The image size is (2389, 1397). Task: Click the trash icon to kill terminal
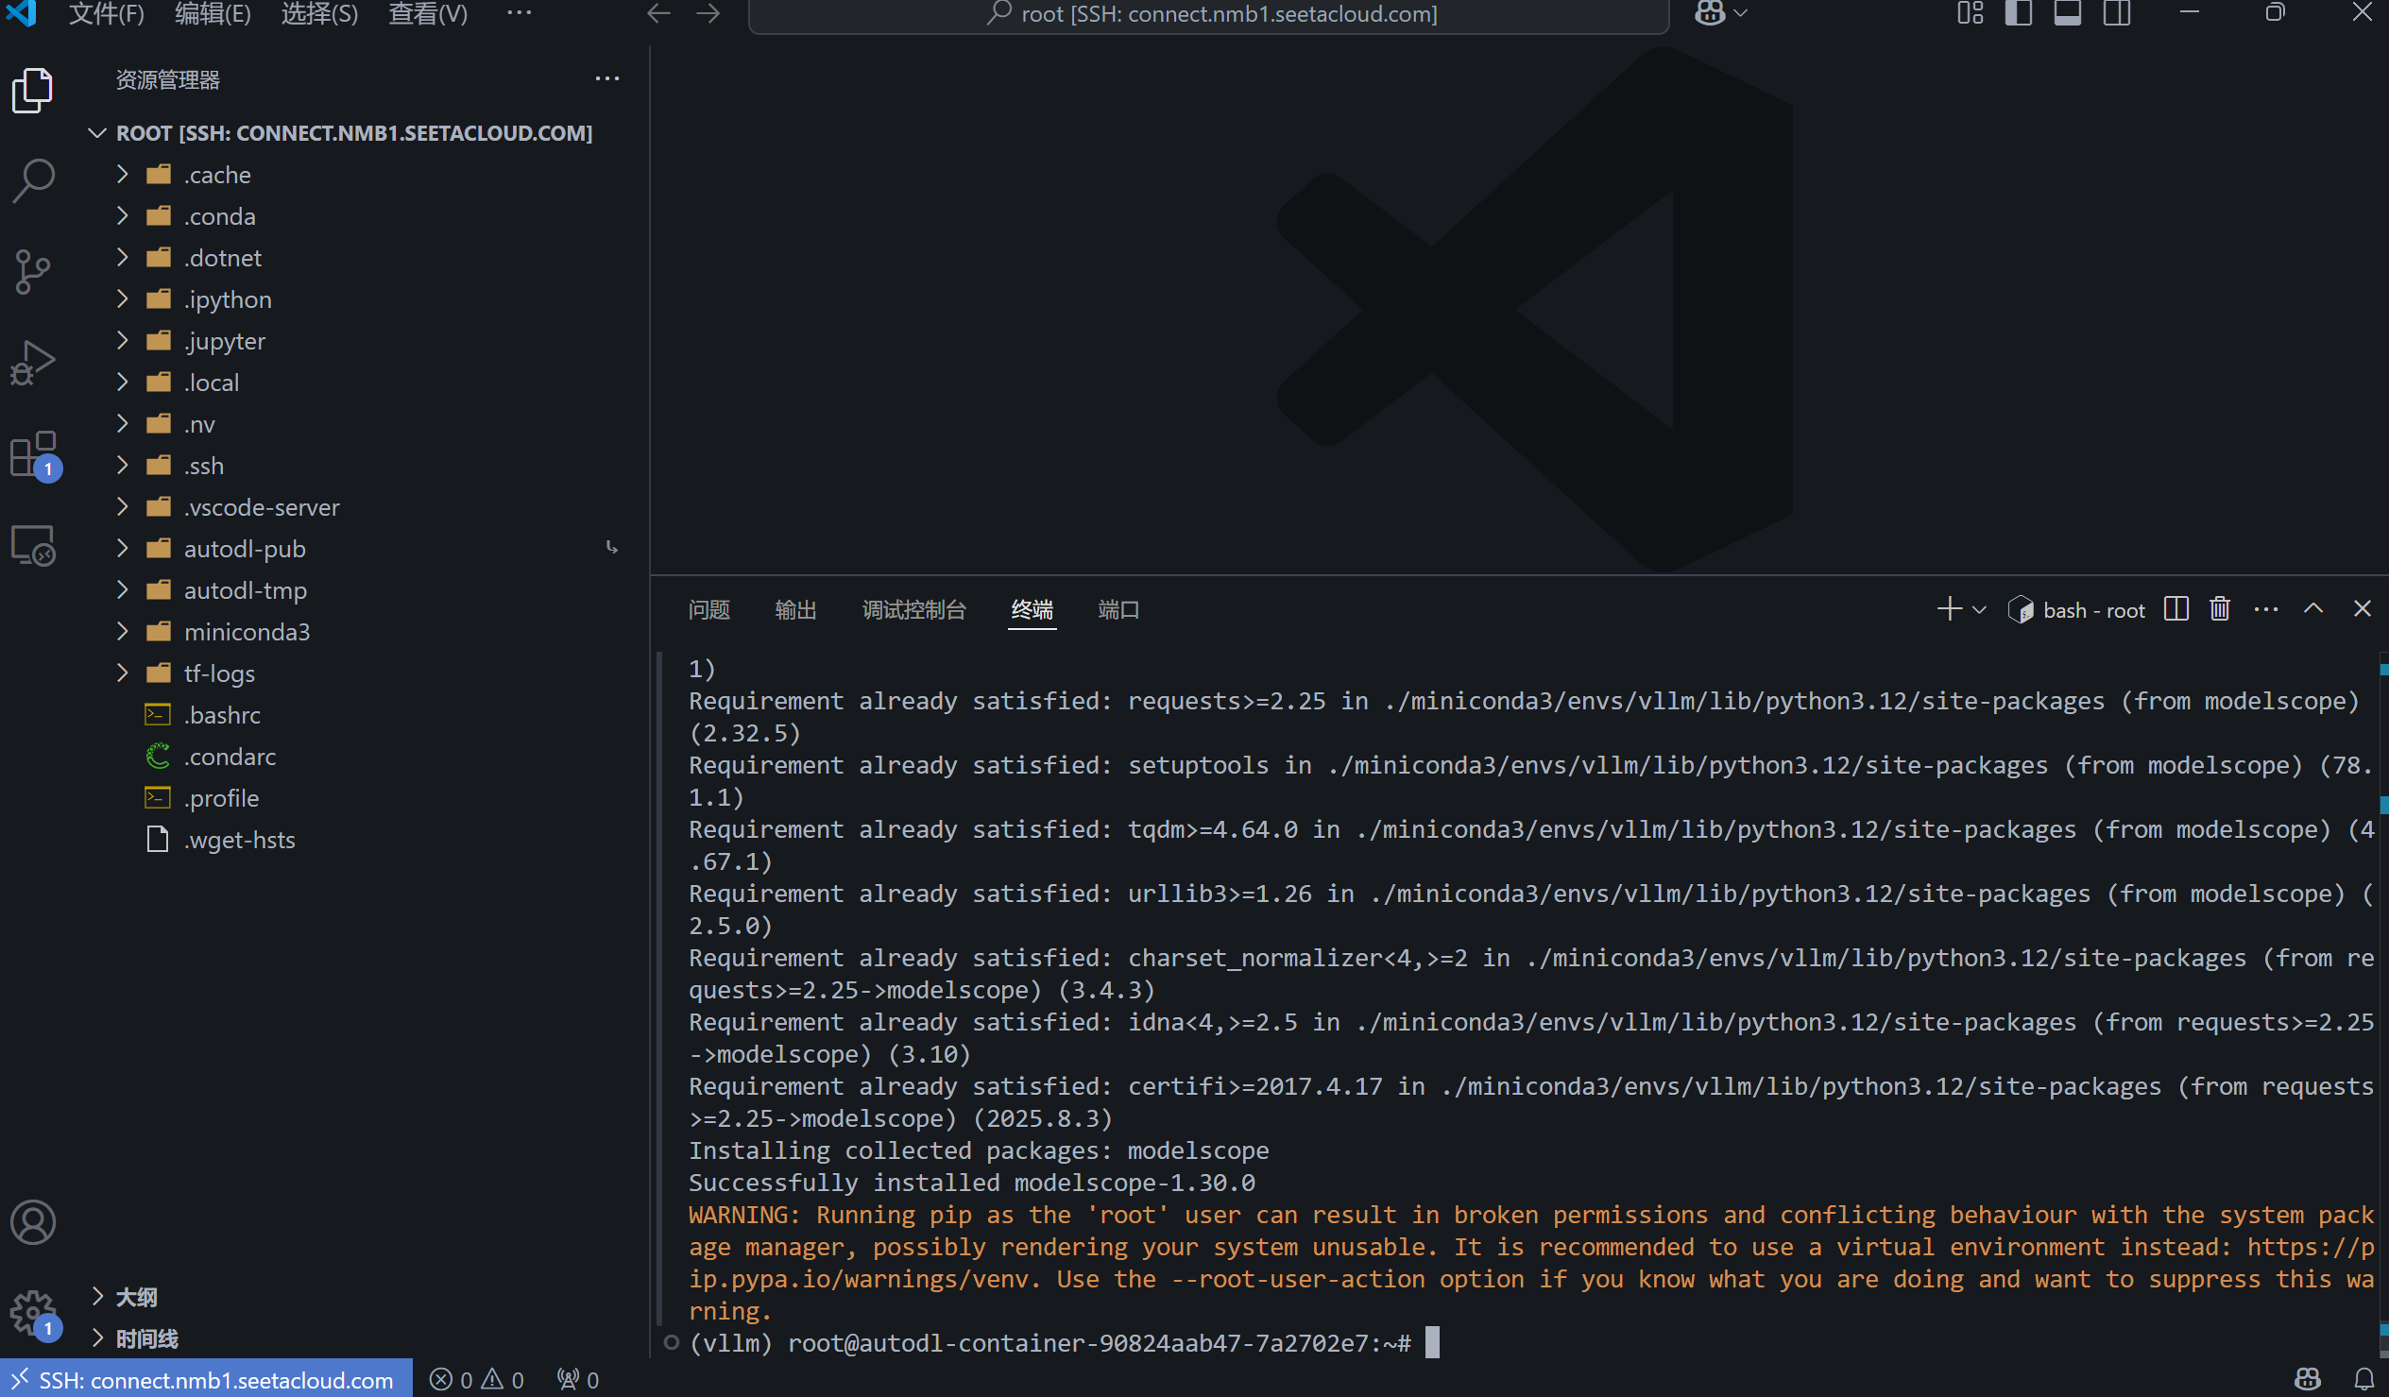[2219, 609]
